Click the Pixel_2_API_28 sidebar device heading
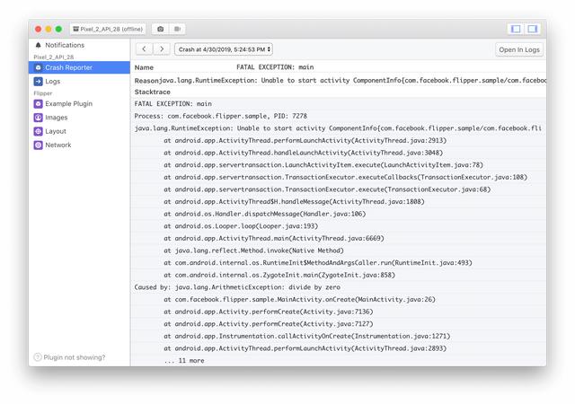Viewport: 575px width, 404px height. (x=54, y=57)
